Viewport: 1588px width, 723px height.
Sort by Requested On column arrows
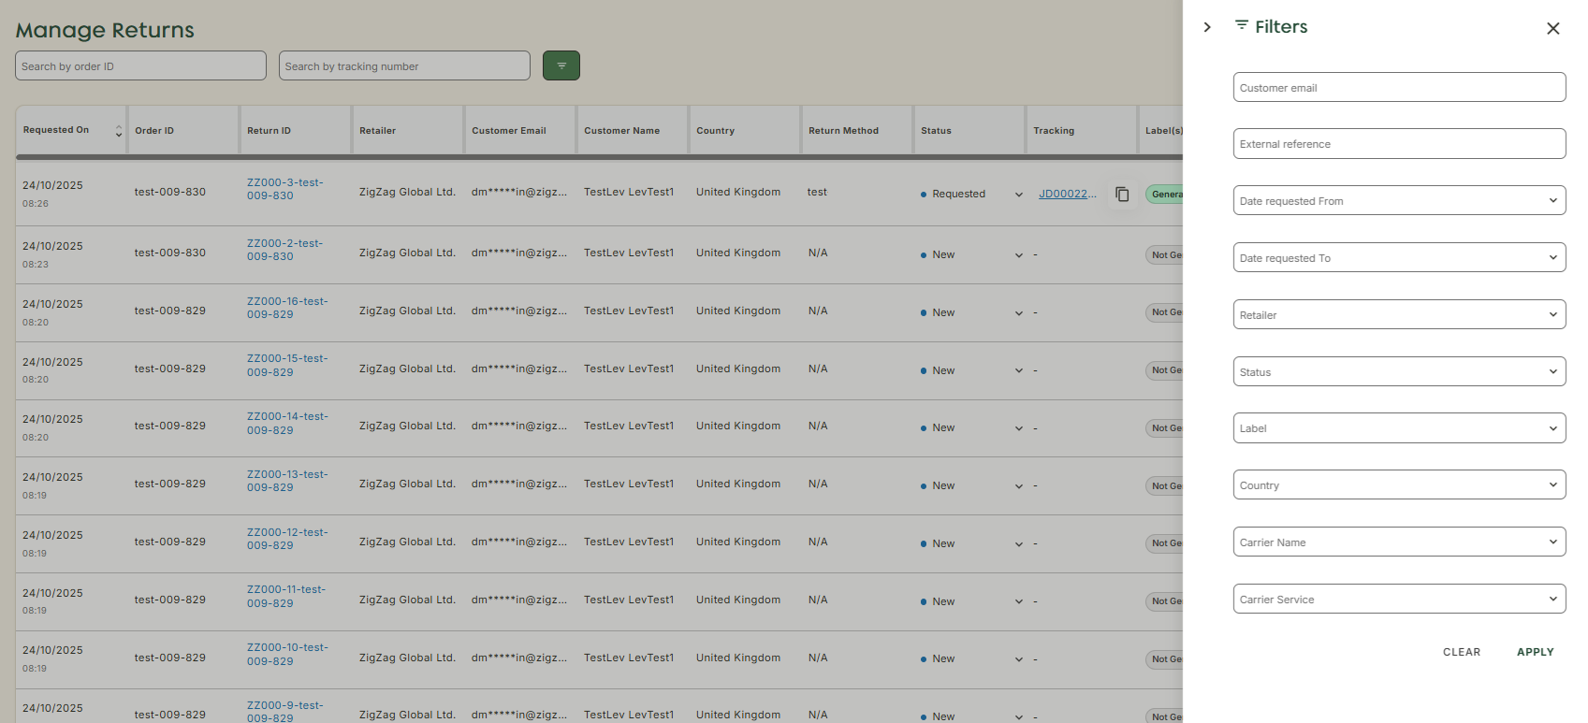119,131
